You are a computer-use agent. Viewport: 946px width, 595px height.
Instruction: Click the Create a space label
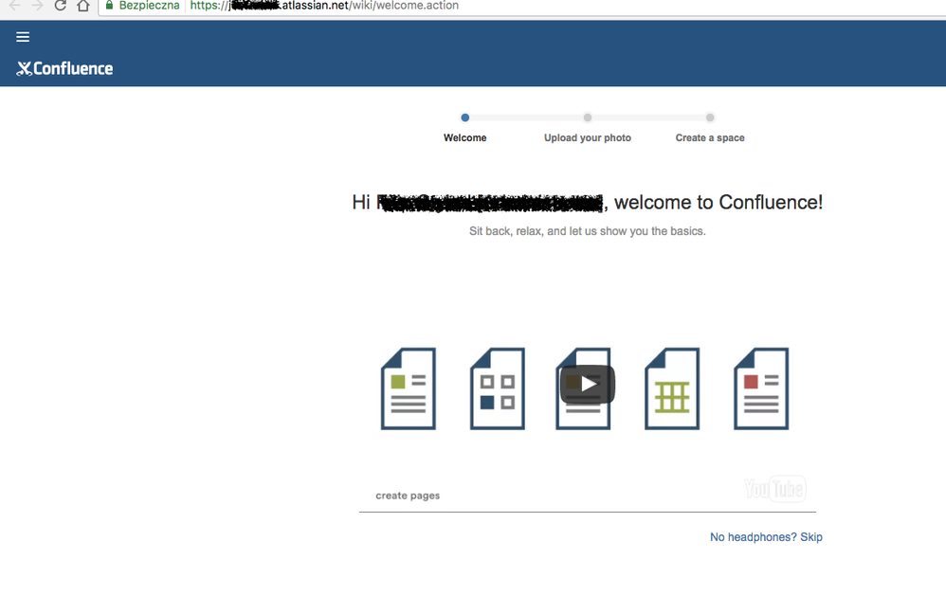click(x=709, y=138)
